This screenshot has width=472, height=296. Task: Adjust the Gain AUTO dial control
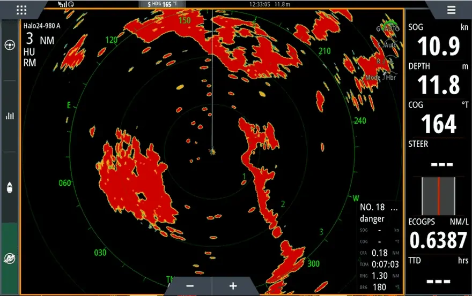coord(388,28)
